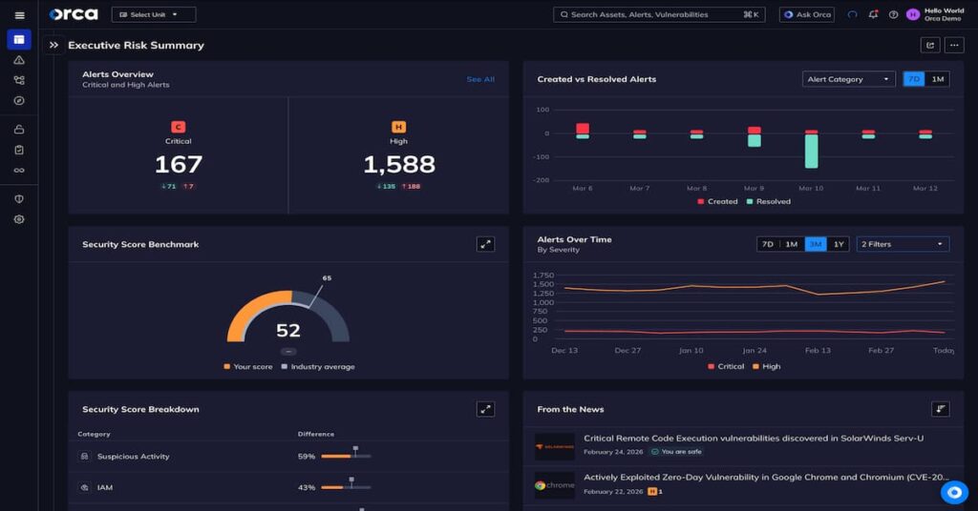Toggle the Your score legend item

point(248,367)
